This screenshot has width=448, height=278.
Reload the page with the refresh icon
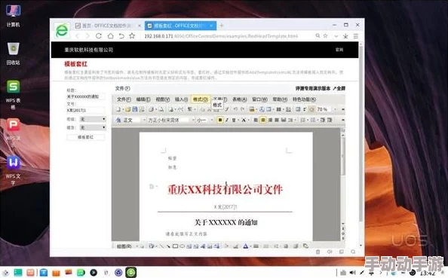point(99,36)
